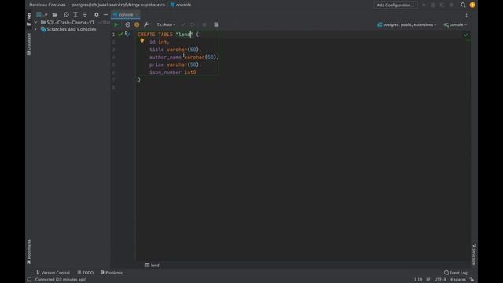Click the green checkmark in line 1 gutter
This screenshot has width=503, height=283.
point(120,34)
